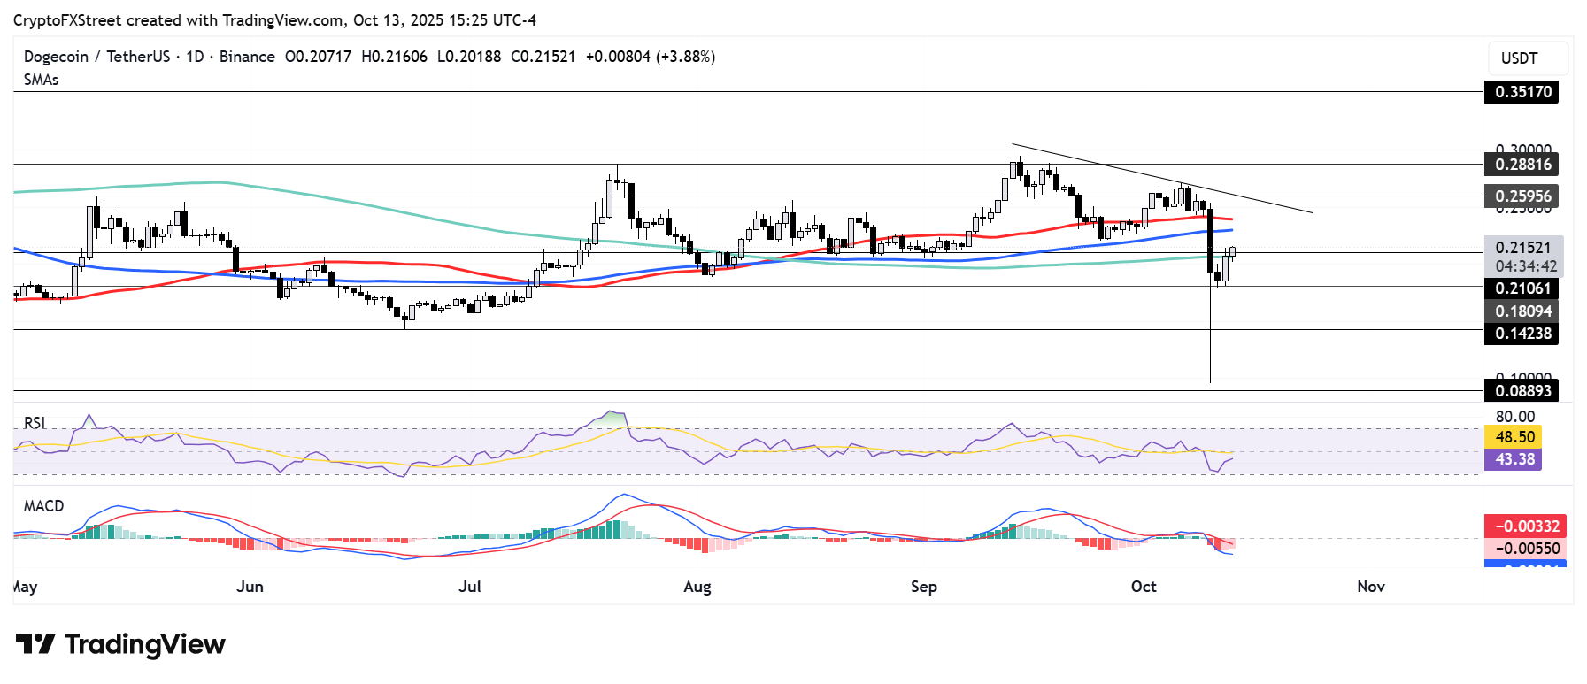
Task: Select the 0.28816 price level label
Action: pos(1522,165)
